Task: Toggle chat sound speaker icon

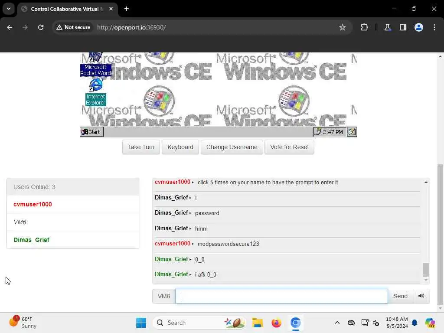Action: pos(421,296)
